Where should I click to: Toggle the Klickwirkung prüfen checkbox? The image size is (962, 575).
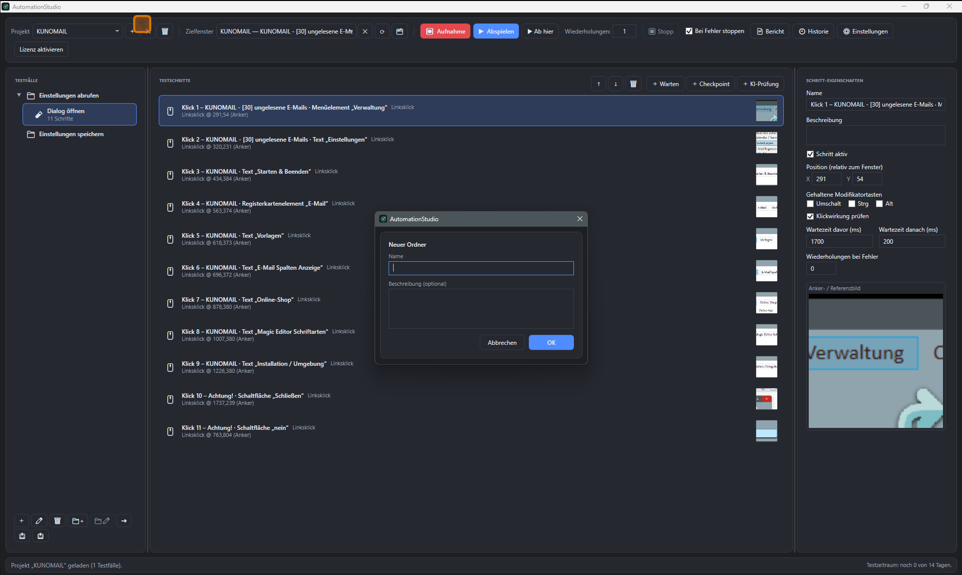[x=810, y=216]
